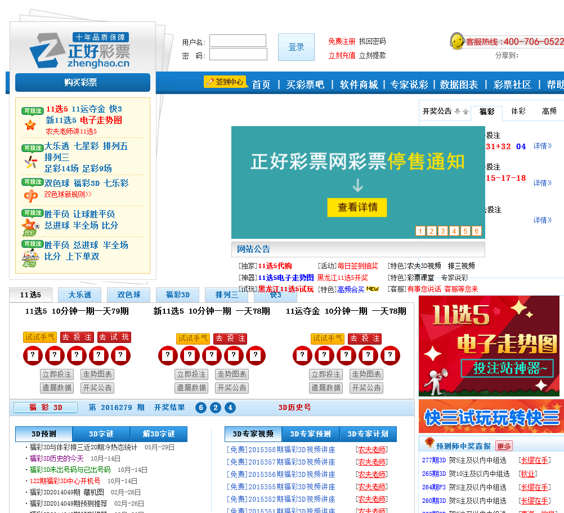Click the first question ball under 新11选5
Image resolution: width=564 pixels, height=513 pixels.
(x=168, y=355)
